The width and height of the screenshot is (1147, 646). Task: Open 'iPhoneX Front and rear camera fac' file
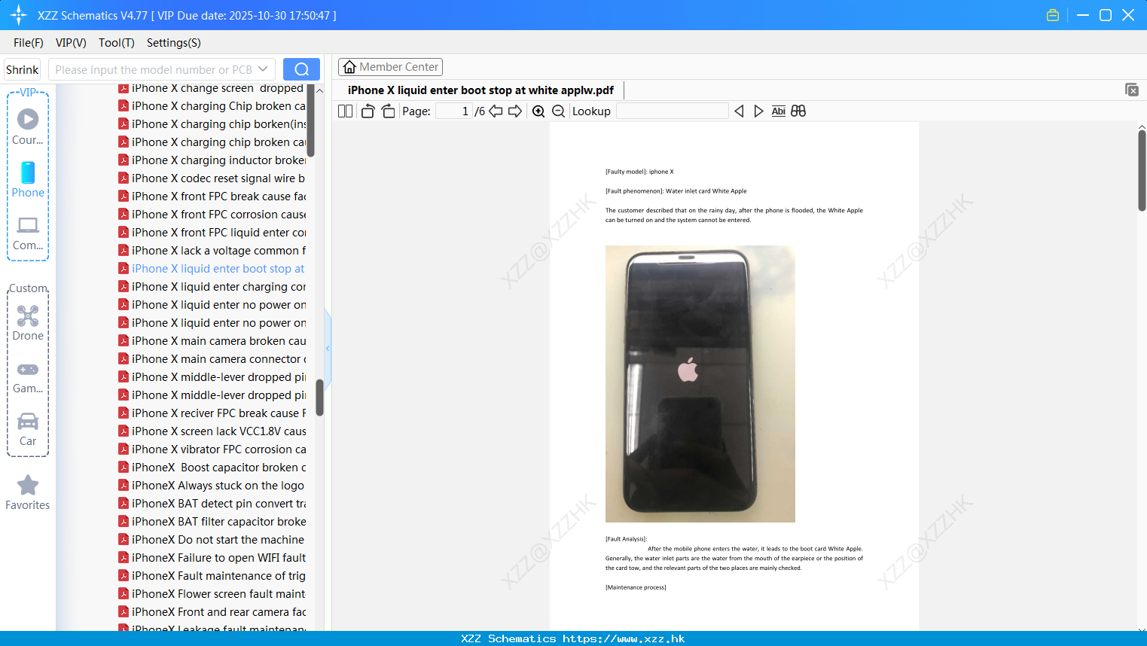[212, 612]
